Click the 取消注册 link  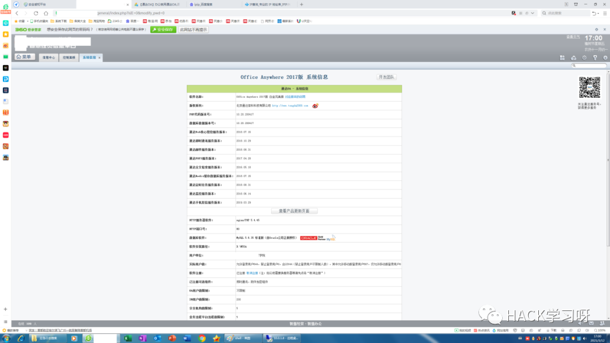[x=252, y=273]
